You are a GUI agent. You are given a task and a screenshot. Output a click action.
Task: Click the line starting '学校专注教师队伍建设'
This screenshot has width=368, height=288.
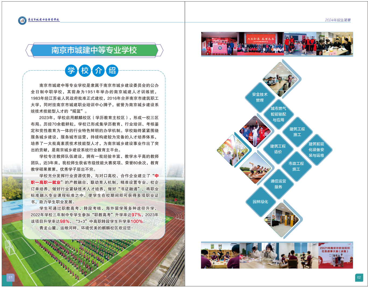coord(99,156)
